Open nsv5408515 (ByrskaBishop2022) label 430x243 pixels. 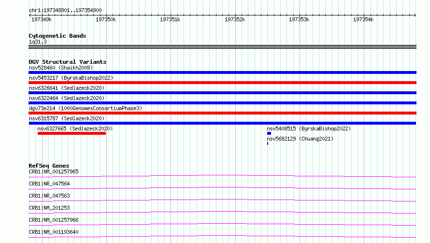(x=309, y=129)
